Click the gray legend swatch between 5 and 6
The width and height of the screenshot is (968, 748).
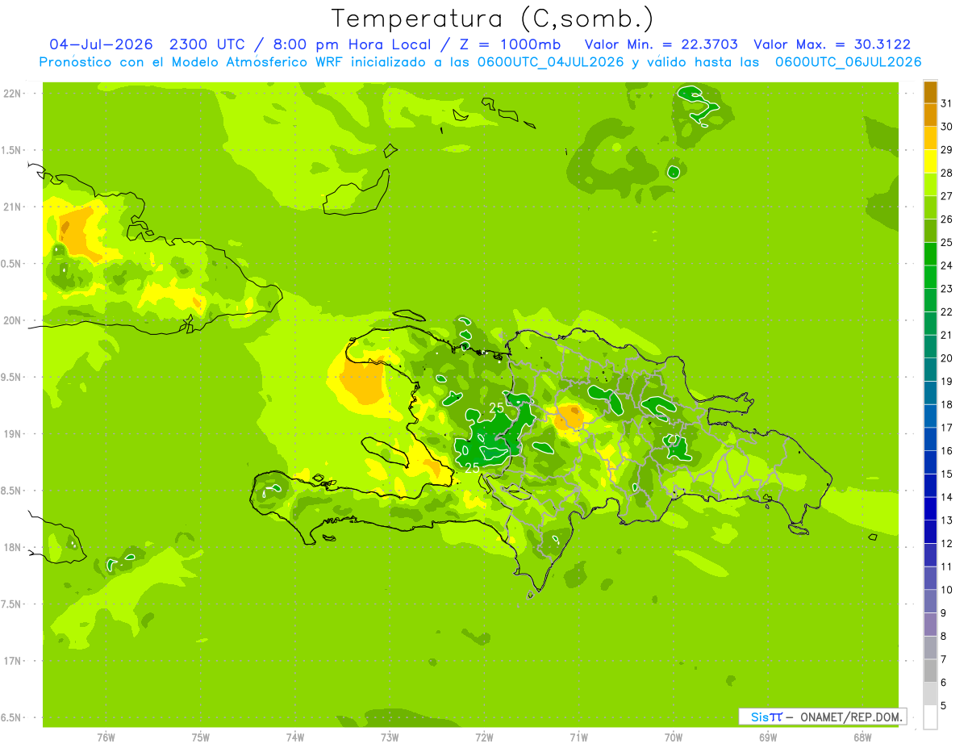click(930, 694)
